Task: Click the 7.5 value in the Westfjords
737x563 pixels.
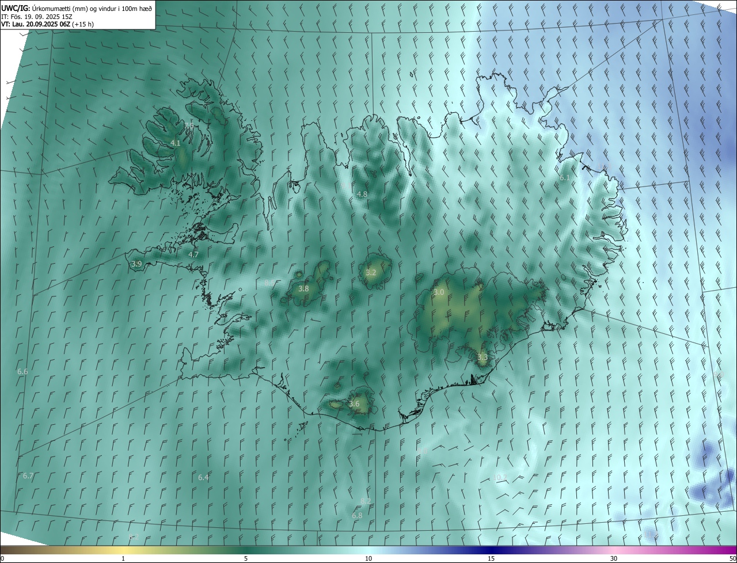Action: [189, 125]
